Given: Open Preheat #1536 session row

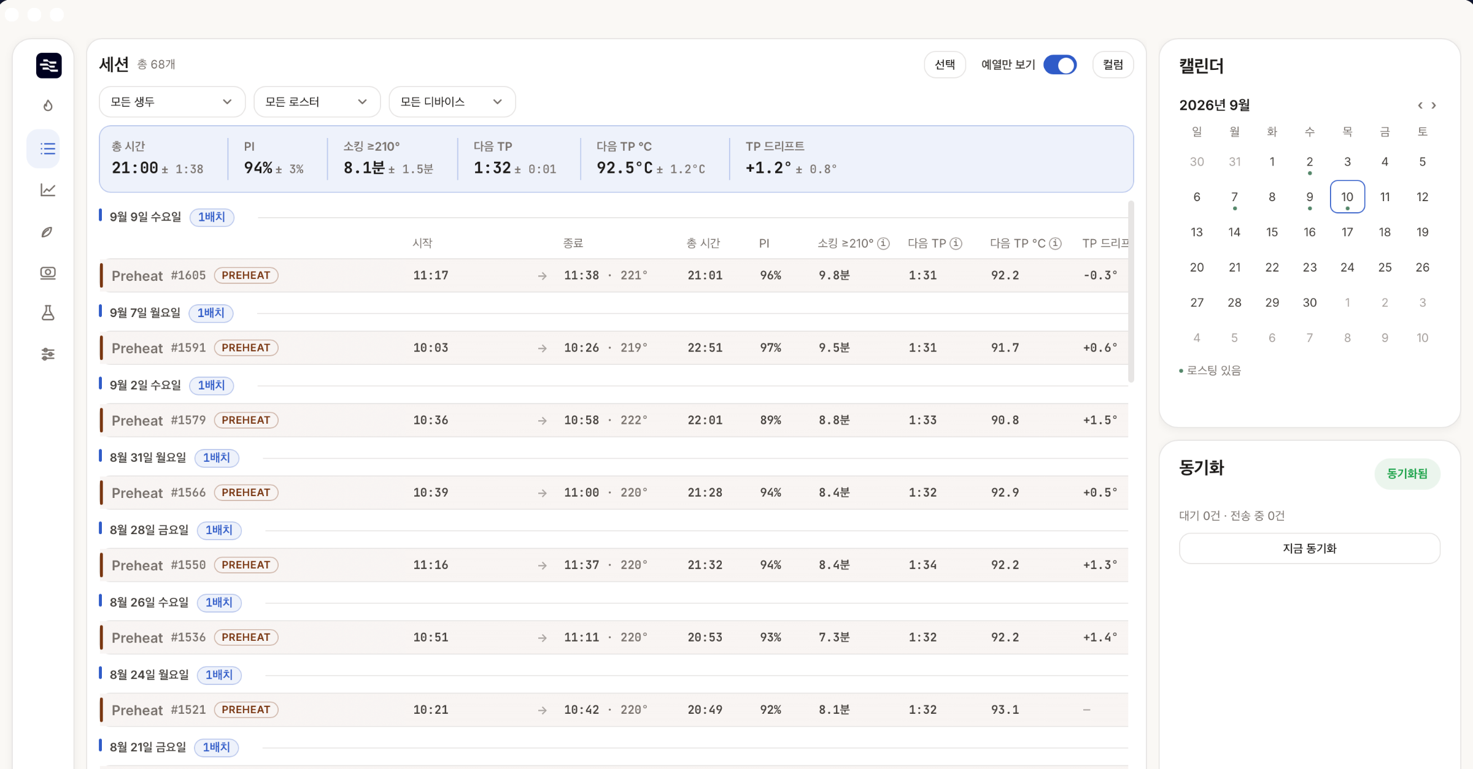Looking at the screenshot, I should [x=614, y=637].
